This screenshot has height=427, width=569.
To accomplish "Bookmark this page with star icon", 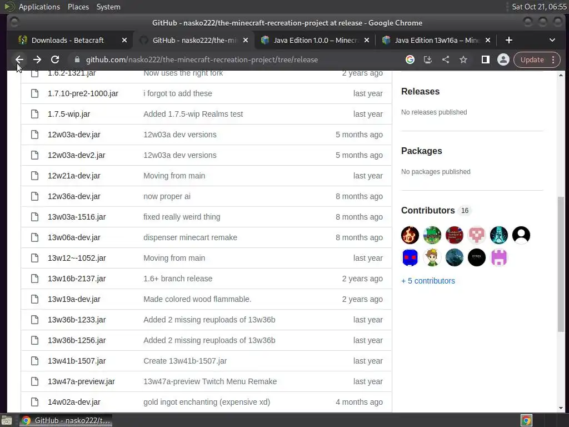I will coord(463,59).
